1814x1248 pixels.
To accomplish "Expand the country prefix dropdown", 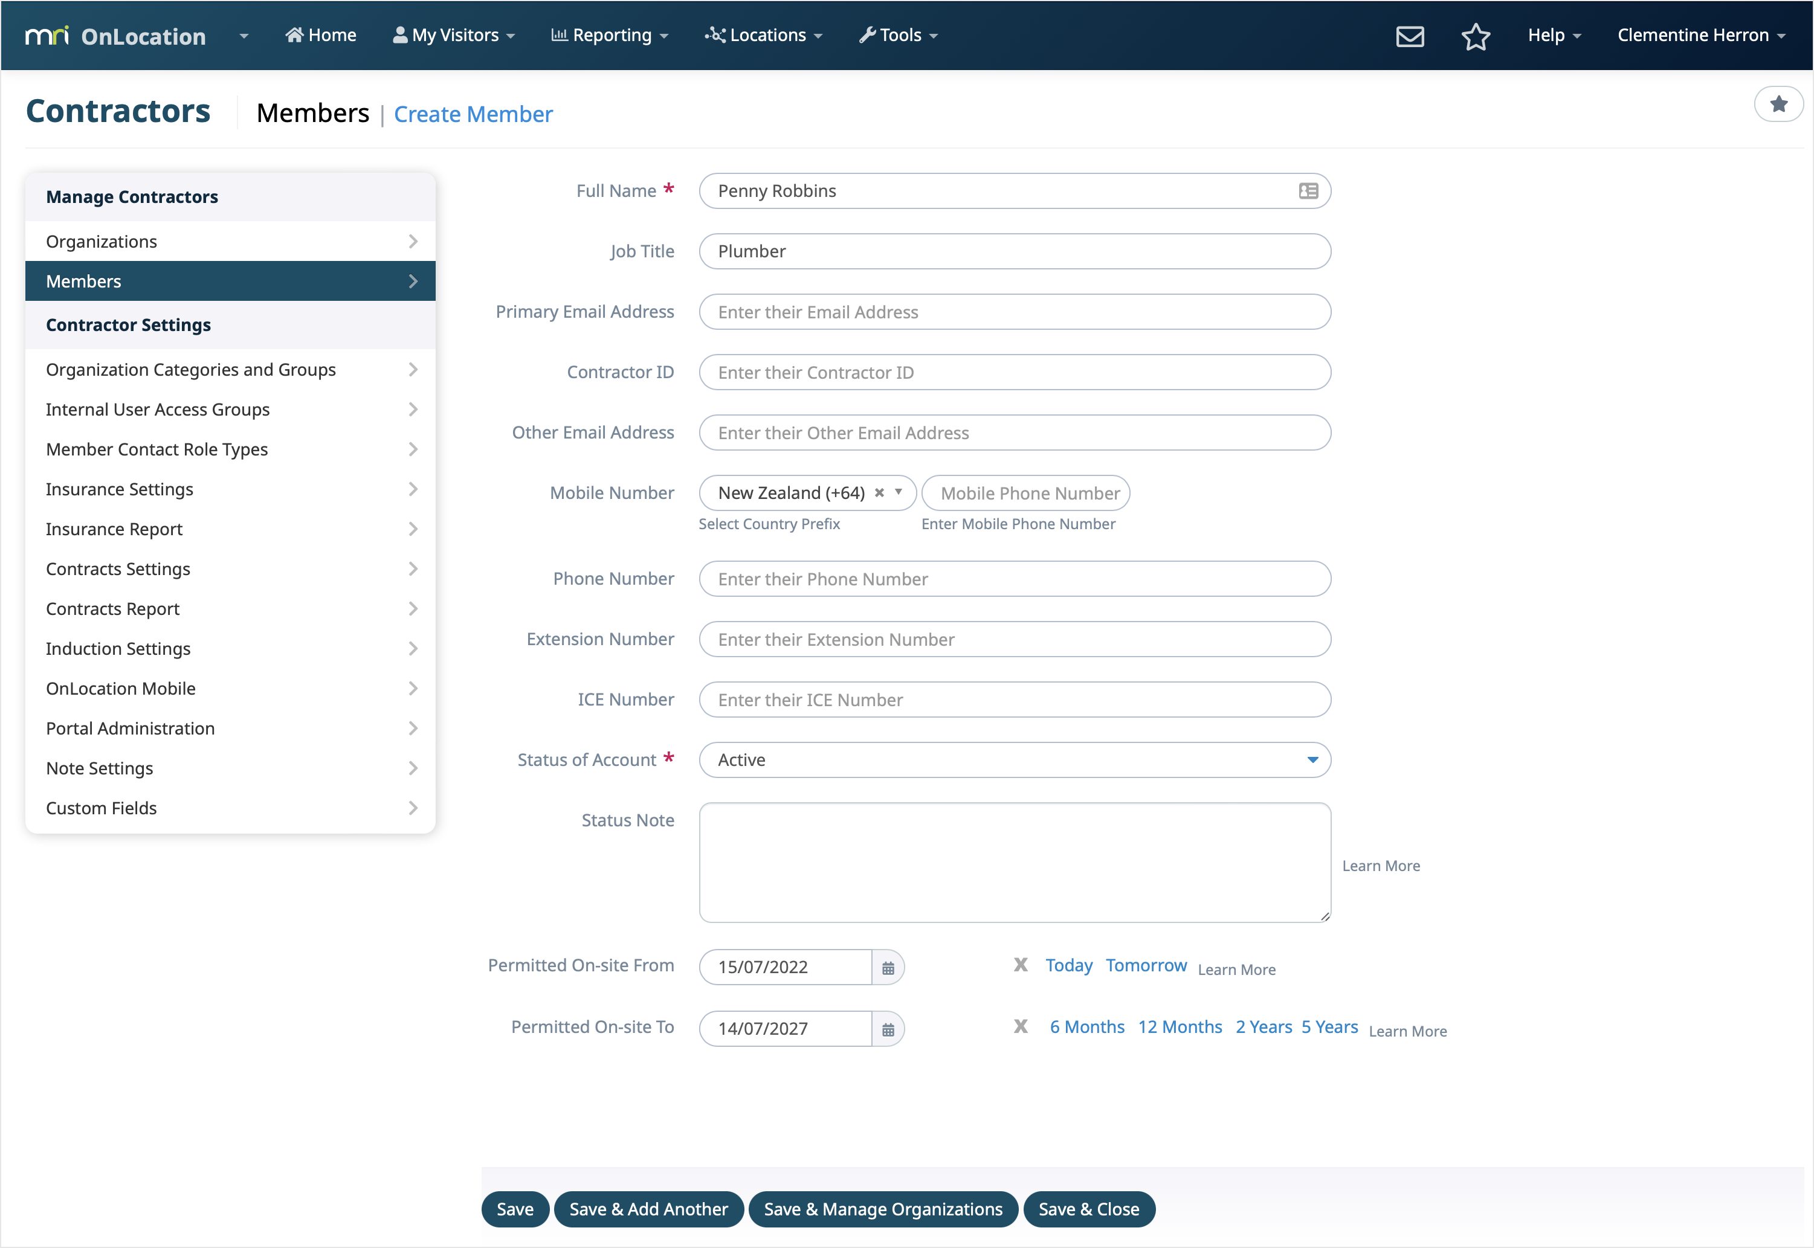I will [899, 492].
